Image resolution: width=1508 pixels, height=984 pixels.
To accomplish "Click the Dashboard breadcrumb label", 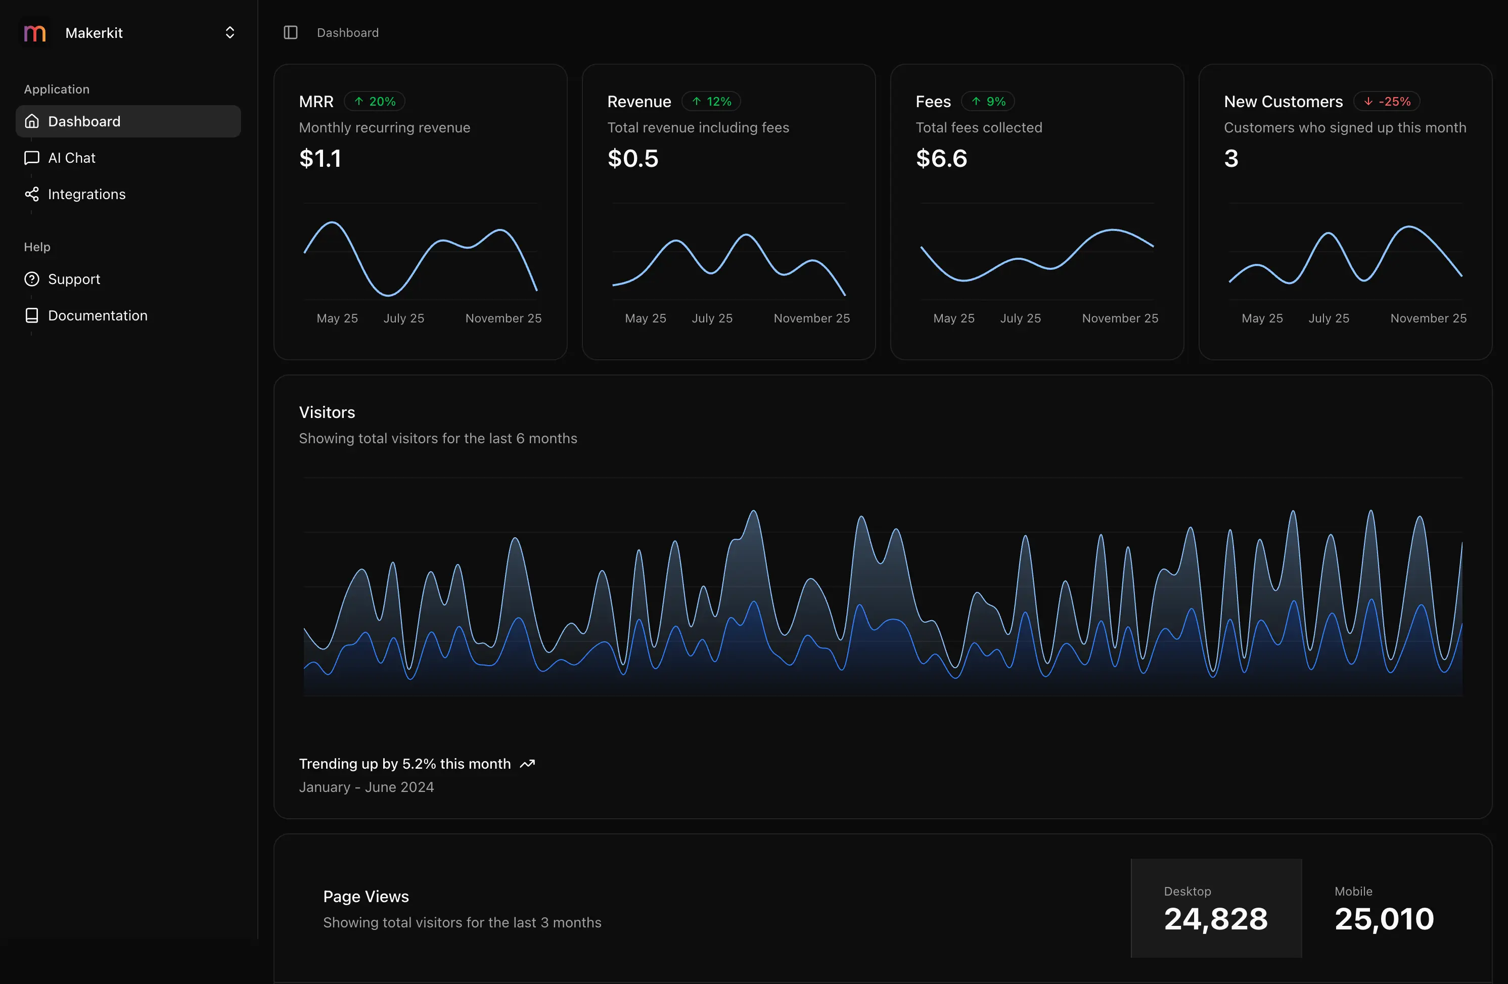I will click(x=347, y=32).
